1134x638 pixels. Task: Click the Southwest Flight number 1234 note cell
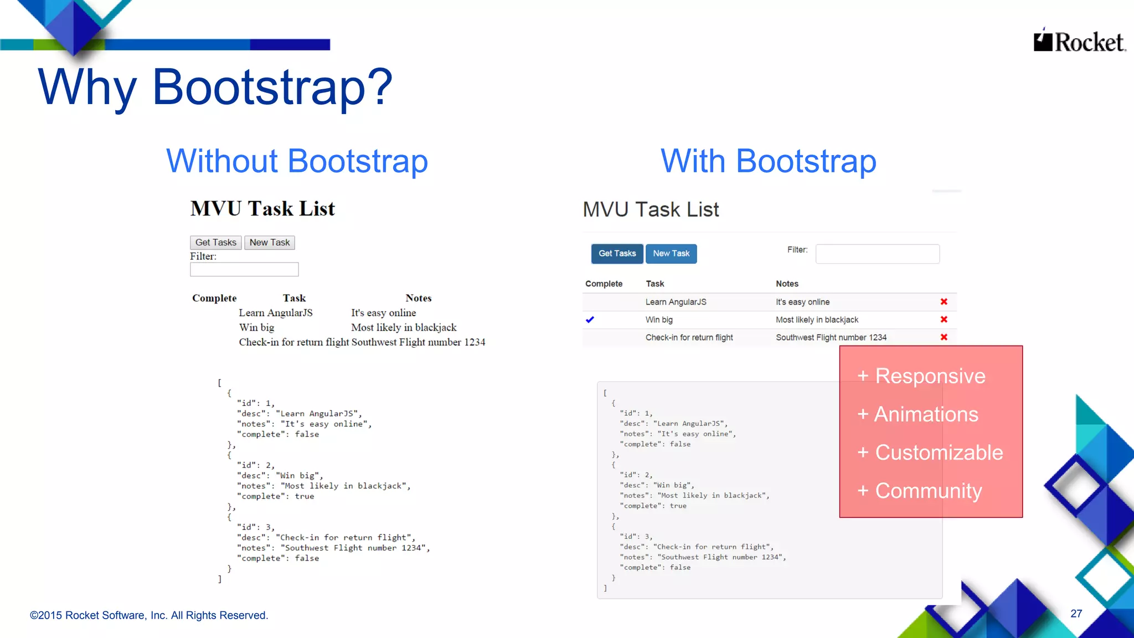[831, 337]
